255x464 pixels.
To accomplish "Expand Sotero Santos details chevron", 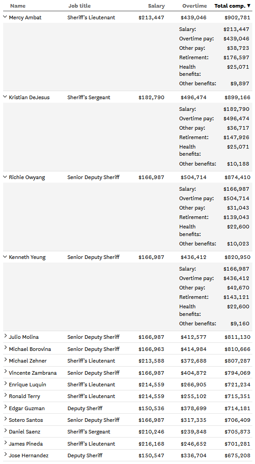I will (x=5, y=419).
